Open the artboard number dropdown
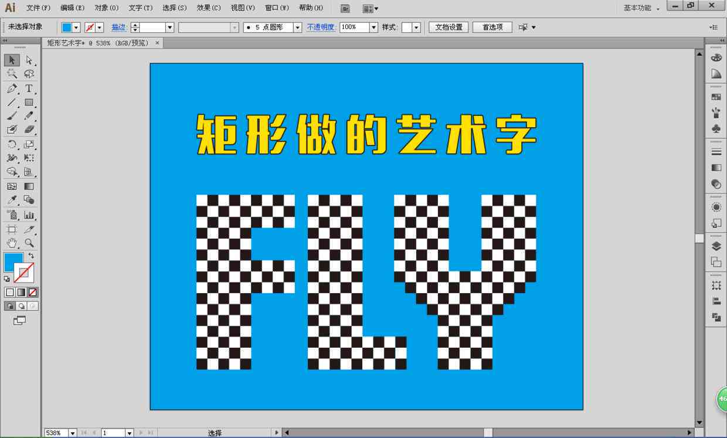The height and width of the screenshot is (438, 727). tap(130, 433)
